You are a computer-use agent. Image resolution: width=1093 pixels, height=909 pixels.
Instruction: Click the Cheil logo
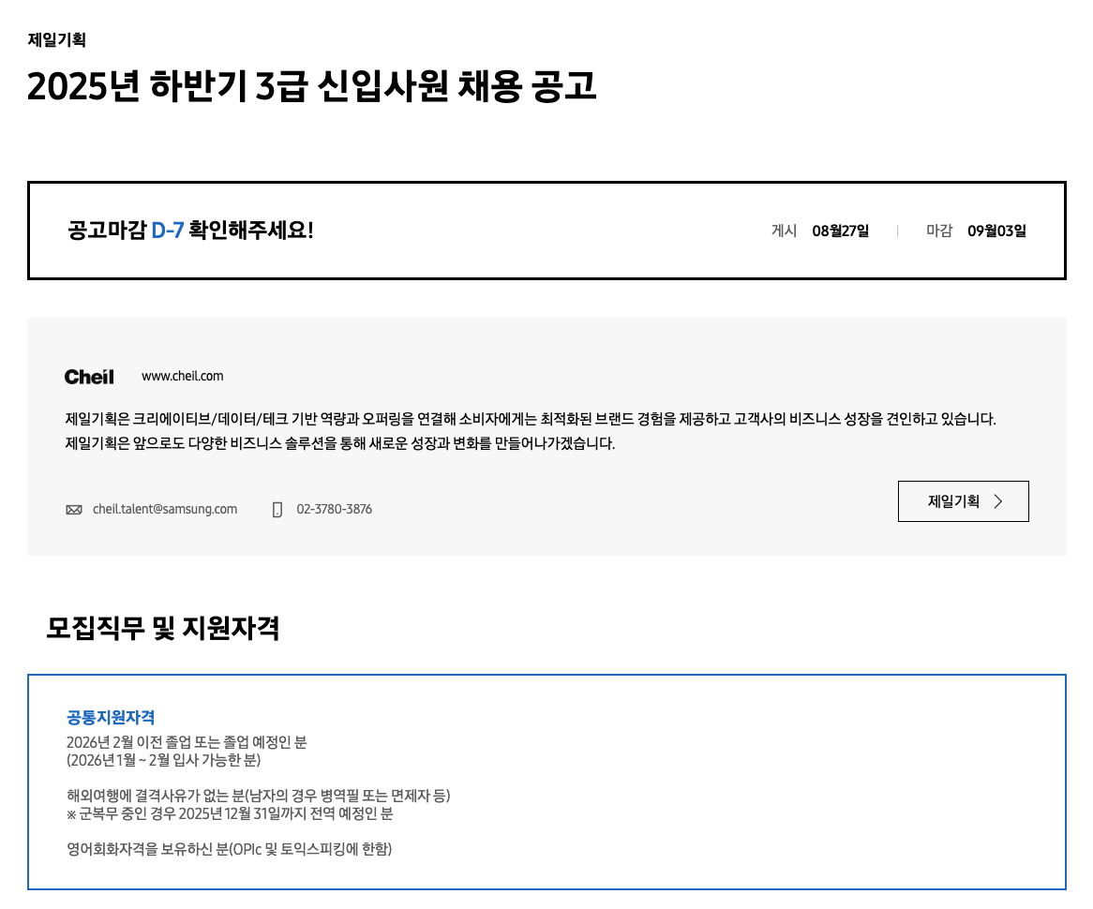[89, 377]
